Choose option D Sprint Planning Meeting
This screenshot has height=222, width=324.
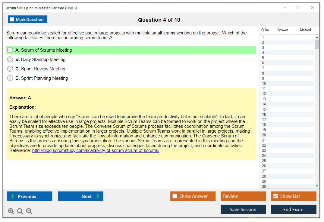(x=10, y=78)
